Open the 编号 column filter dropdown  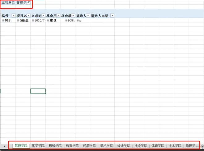(x=14, y=16)
